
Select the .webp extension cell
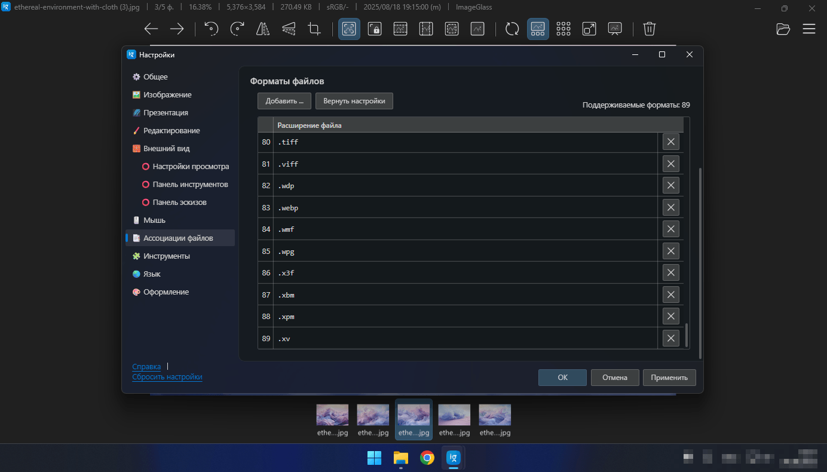coord(465,207)
